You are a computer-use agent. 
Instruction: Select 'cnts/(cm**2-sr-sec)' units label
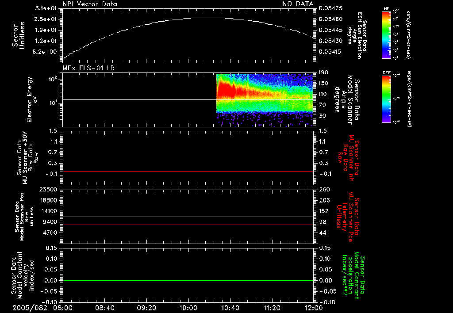pyautogui.click(x=408, y=34)
